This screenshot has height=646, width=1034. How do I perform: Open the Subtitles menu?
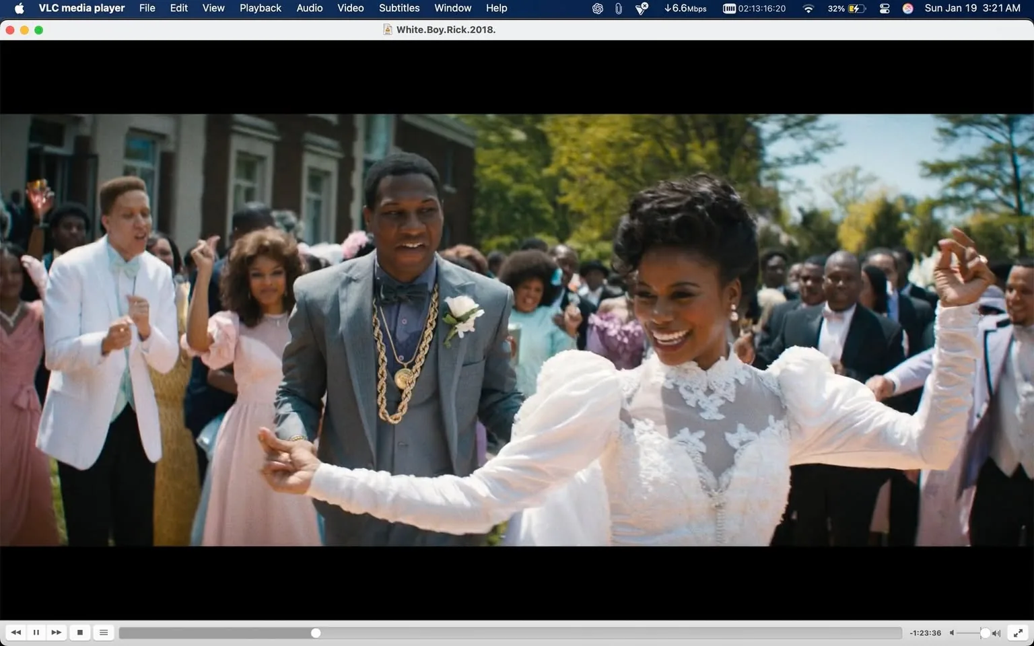tap(399, 8)
